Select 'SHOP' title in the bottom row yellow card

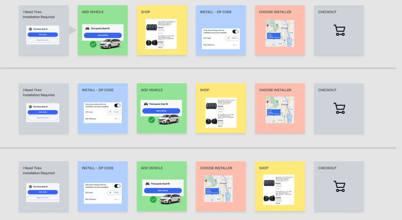pos(264,168)
